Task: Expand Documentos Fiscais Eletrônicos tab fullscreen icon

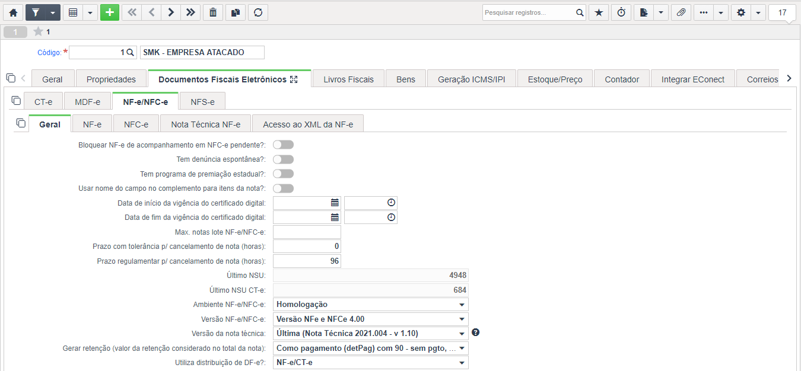Action: tap(293, 79)
